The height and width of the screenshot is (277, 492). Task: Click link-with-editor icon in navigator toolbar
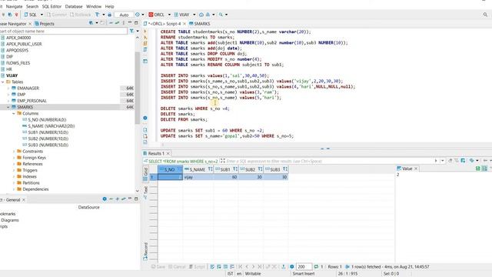coord(117,23)
